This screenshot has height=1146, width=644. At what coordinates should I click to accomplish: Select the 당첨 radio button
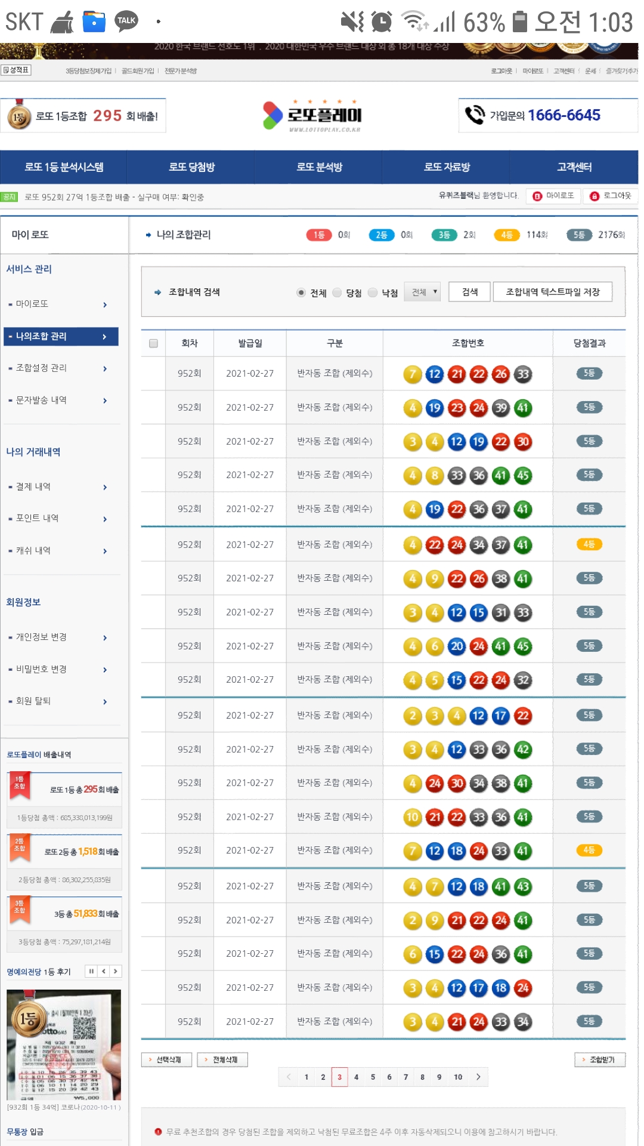coord(337,292)
